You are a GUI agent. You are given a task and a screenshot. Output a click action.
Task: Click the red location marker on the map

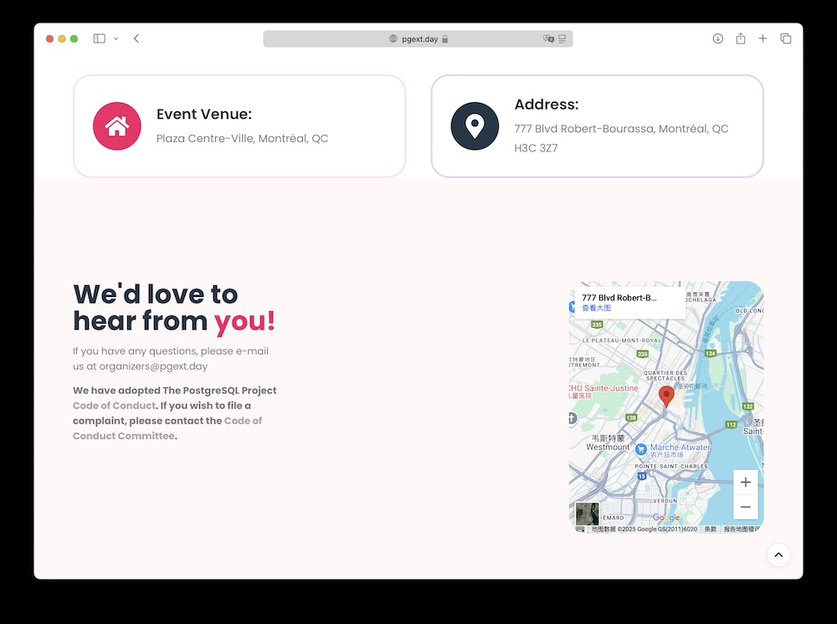[666, 396]
